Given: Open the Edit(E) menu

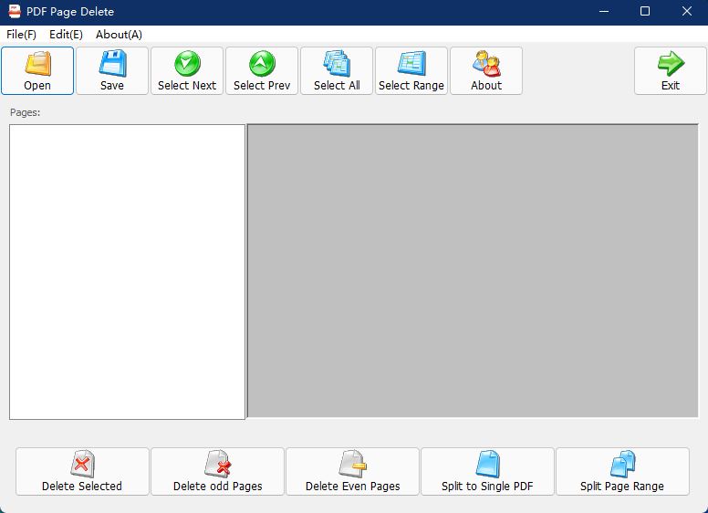Looking at the screenshot, I should [66, 35].
